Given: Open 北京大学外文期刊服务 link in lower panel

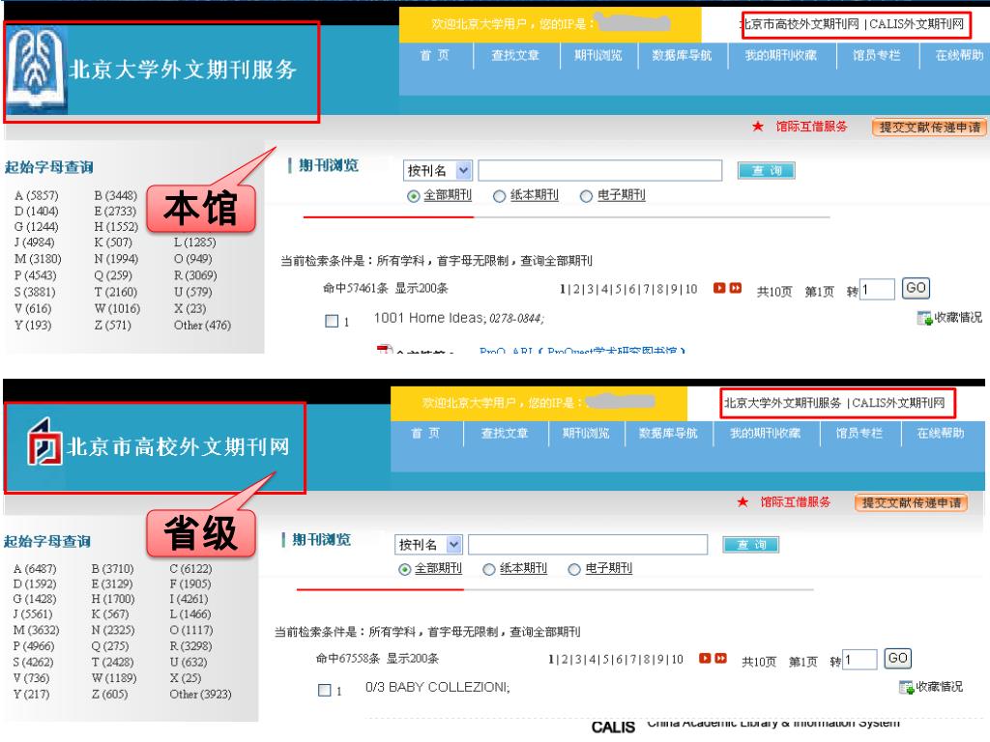Looking at the screenshot, I should (782, 403).
